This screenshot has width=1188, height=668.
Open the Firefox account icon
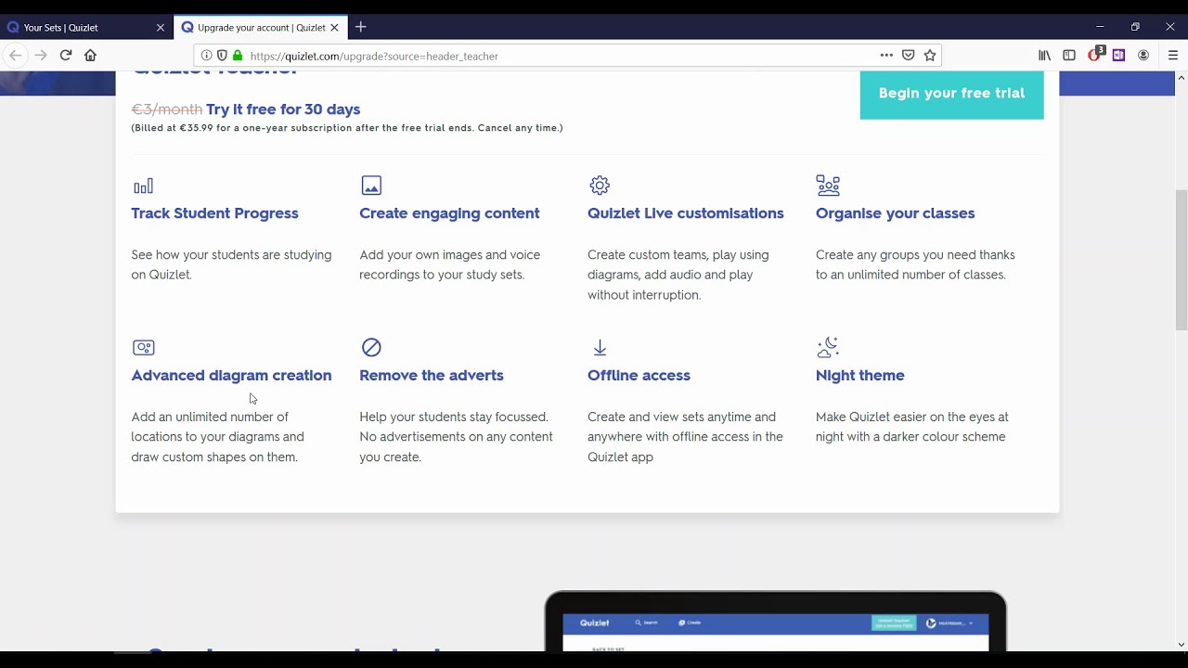click(1143, 56)
